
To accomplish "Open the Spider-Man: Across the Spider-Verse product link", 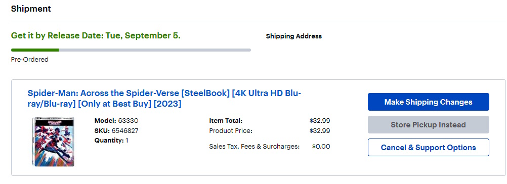I will [164, 99].
